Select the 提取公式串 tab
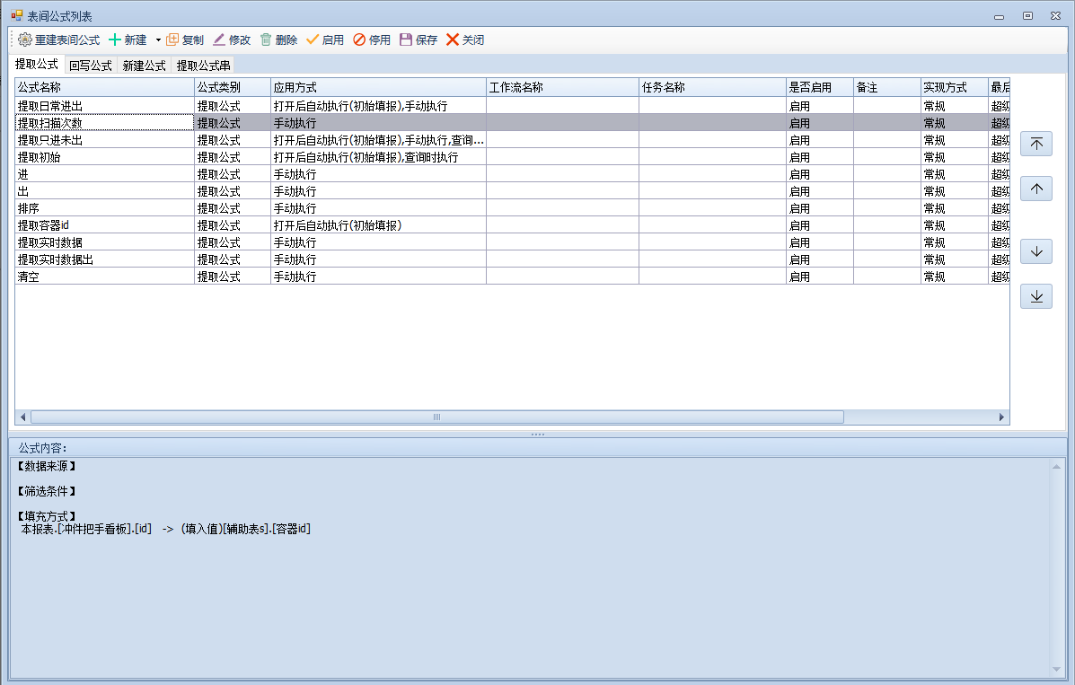Screen dimensions: 1075x685 pos(203,66)
